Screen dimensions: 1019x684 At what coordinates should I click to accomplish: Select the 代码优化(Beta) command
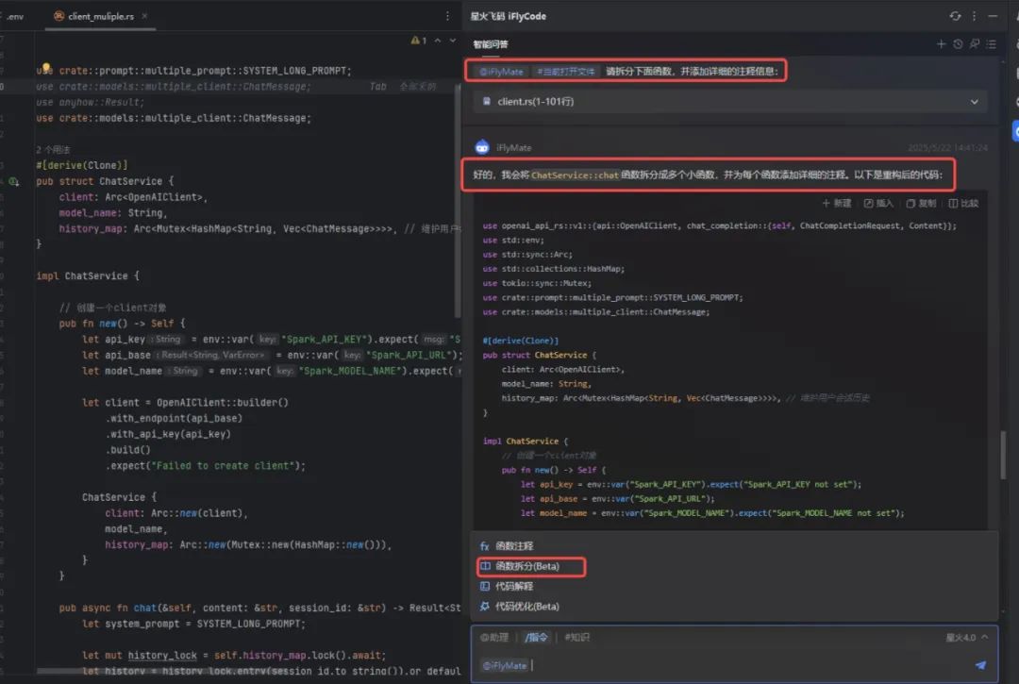pyautogui.click(x=527, y=607)
